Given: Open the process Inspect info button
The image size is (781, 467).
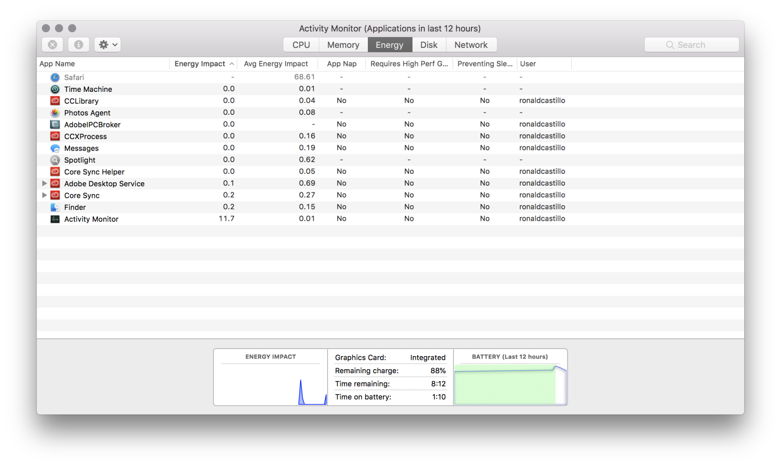Looking at the screenshot, I should tap(78, 44).
